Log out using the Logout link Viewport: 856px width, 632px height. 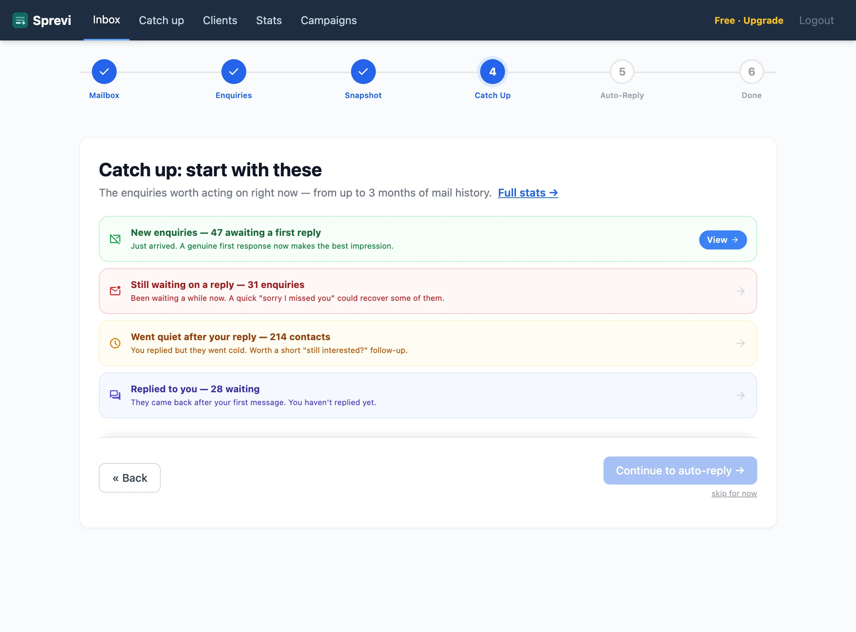(x=816, y=20)
